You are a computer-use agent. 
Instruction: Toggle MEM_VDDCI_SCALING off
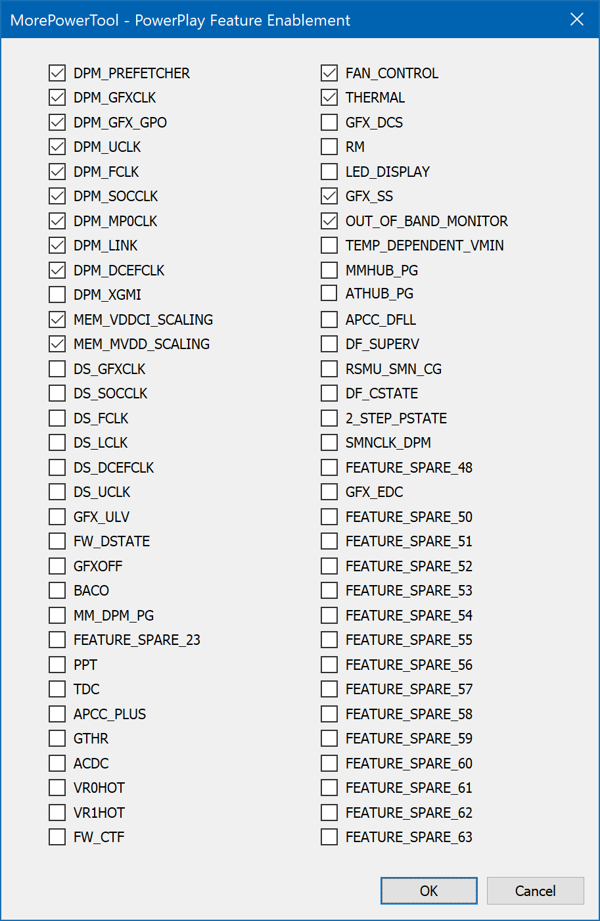pos(57,319)
